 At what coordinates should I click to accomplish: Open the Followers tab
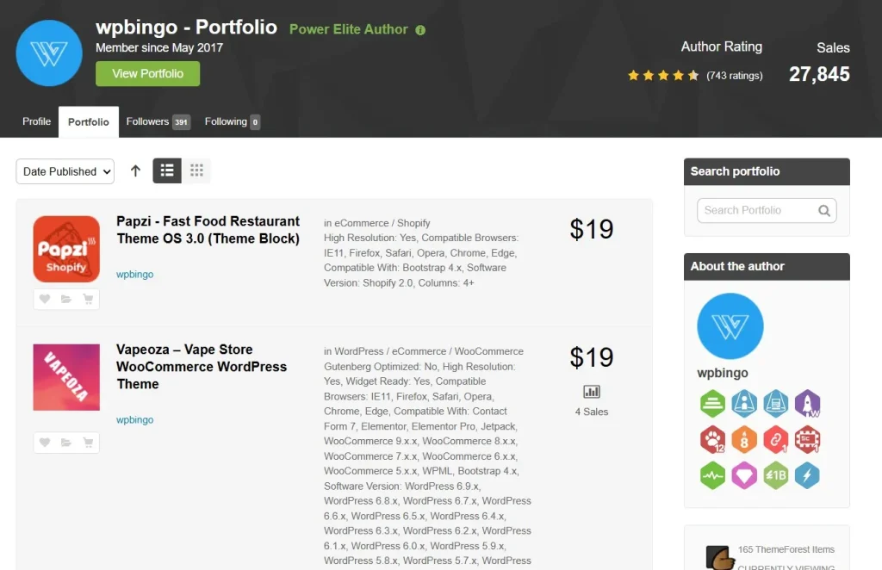tap(158, 121)
